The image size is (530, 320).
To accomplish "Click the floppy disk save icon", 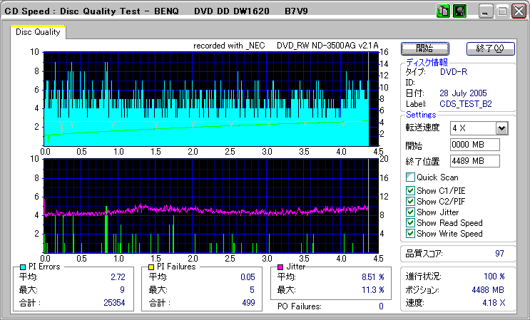I will coord(459,11).
